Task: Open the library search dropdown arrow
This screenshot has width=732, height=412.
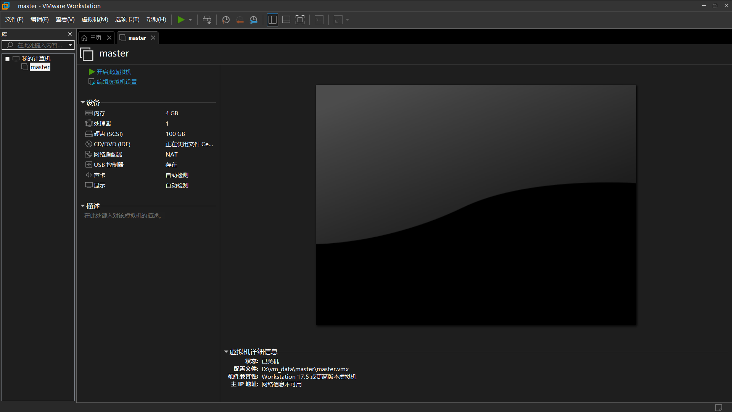Action: (71, 45)
